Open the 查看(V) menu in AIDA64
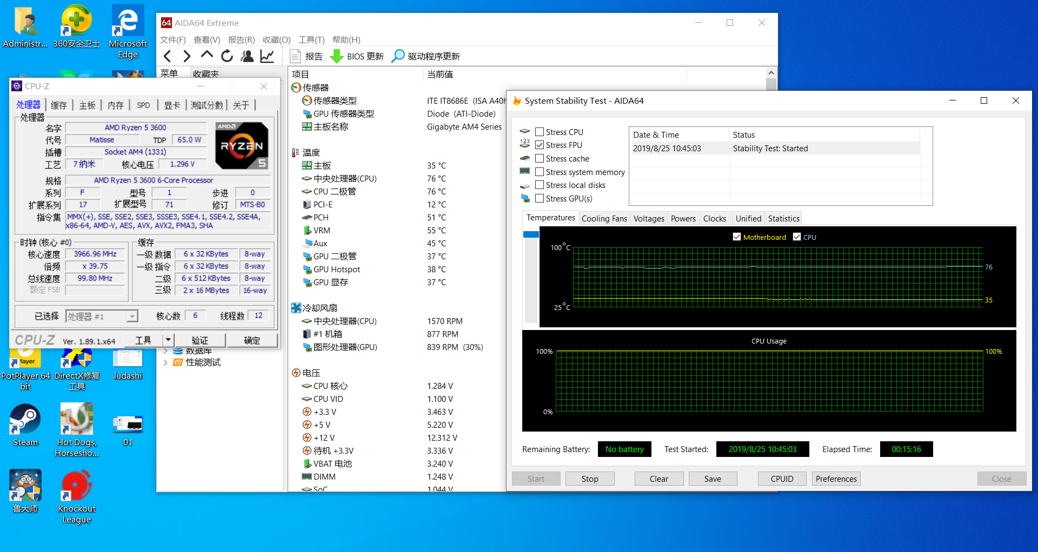This screenshot has height=552, width=1038. [x=207, y=39]
